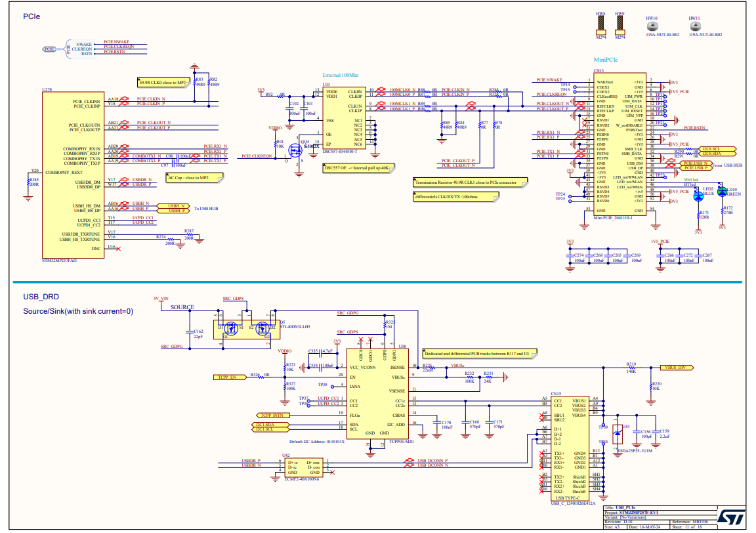Viewport: 756px width, 533px height.
Task: Select the TCPP_EN port symbol
Action: point(230,377)
